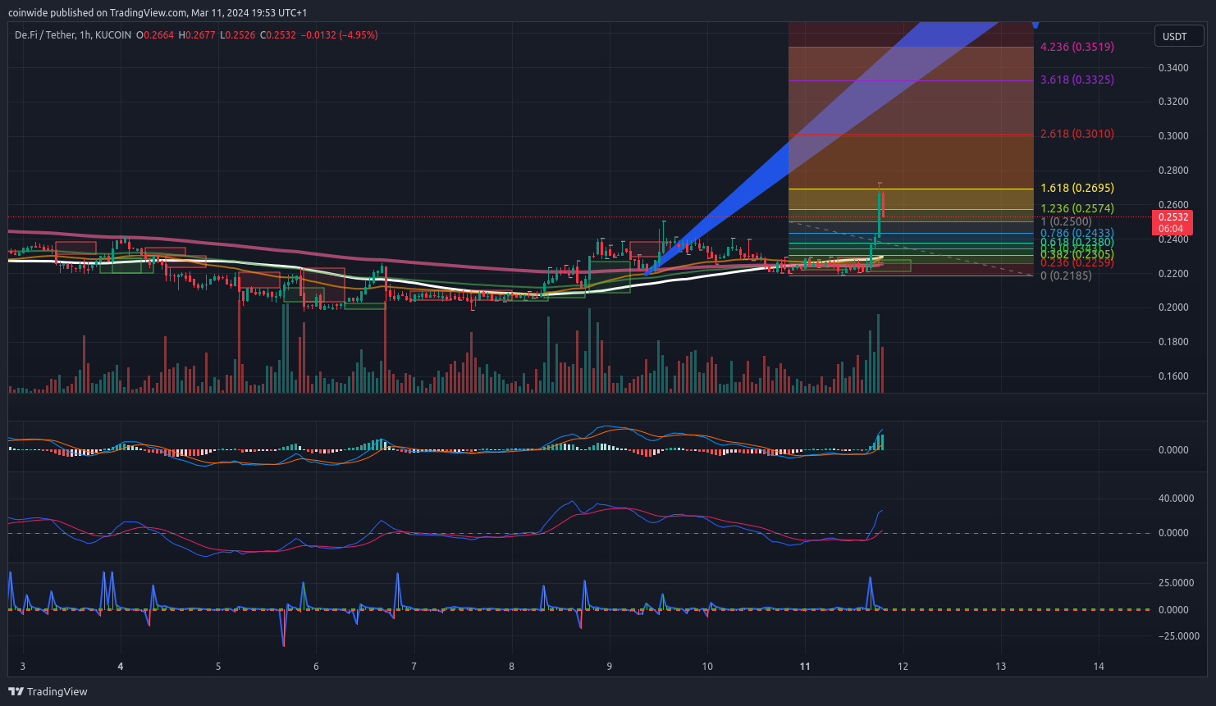Screen dimensions: 1216x706
Task: Click the date label 7 on time axis
Action: click(414, 667)
